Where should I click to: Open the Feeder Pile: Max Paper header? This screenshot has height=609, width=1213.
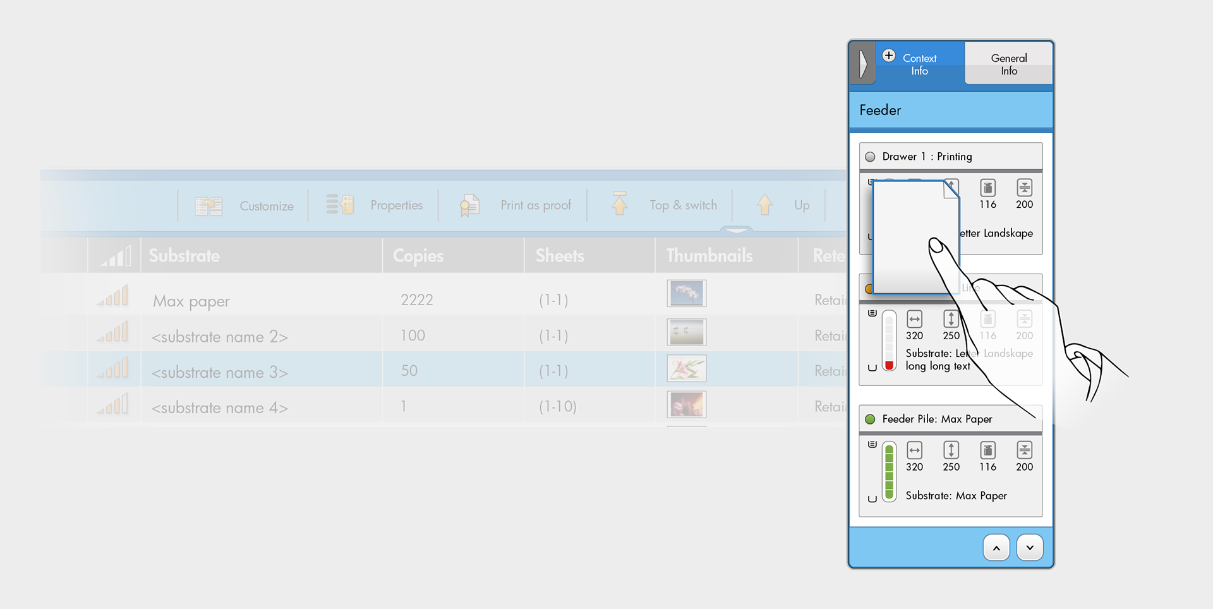tap(951, 419)
